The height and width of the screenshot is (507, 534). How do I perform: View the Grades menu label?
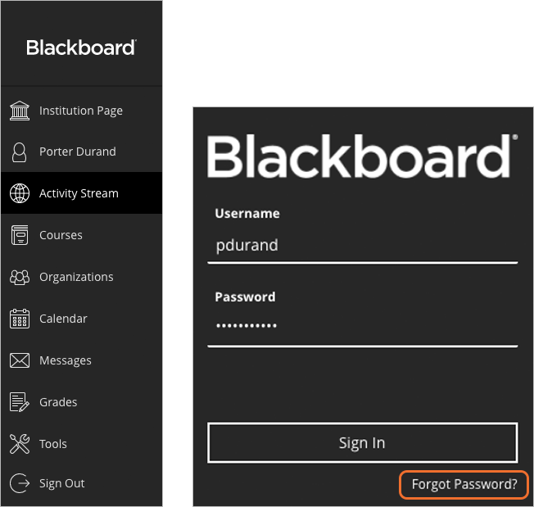point(58,402)
